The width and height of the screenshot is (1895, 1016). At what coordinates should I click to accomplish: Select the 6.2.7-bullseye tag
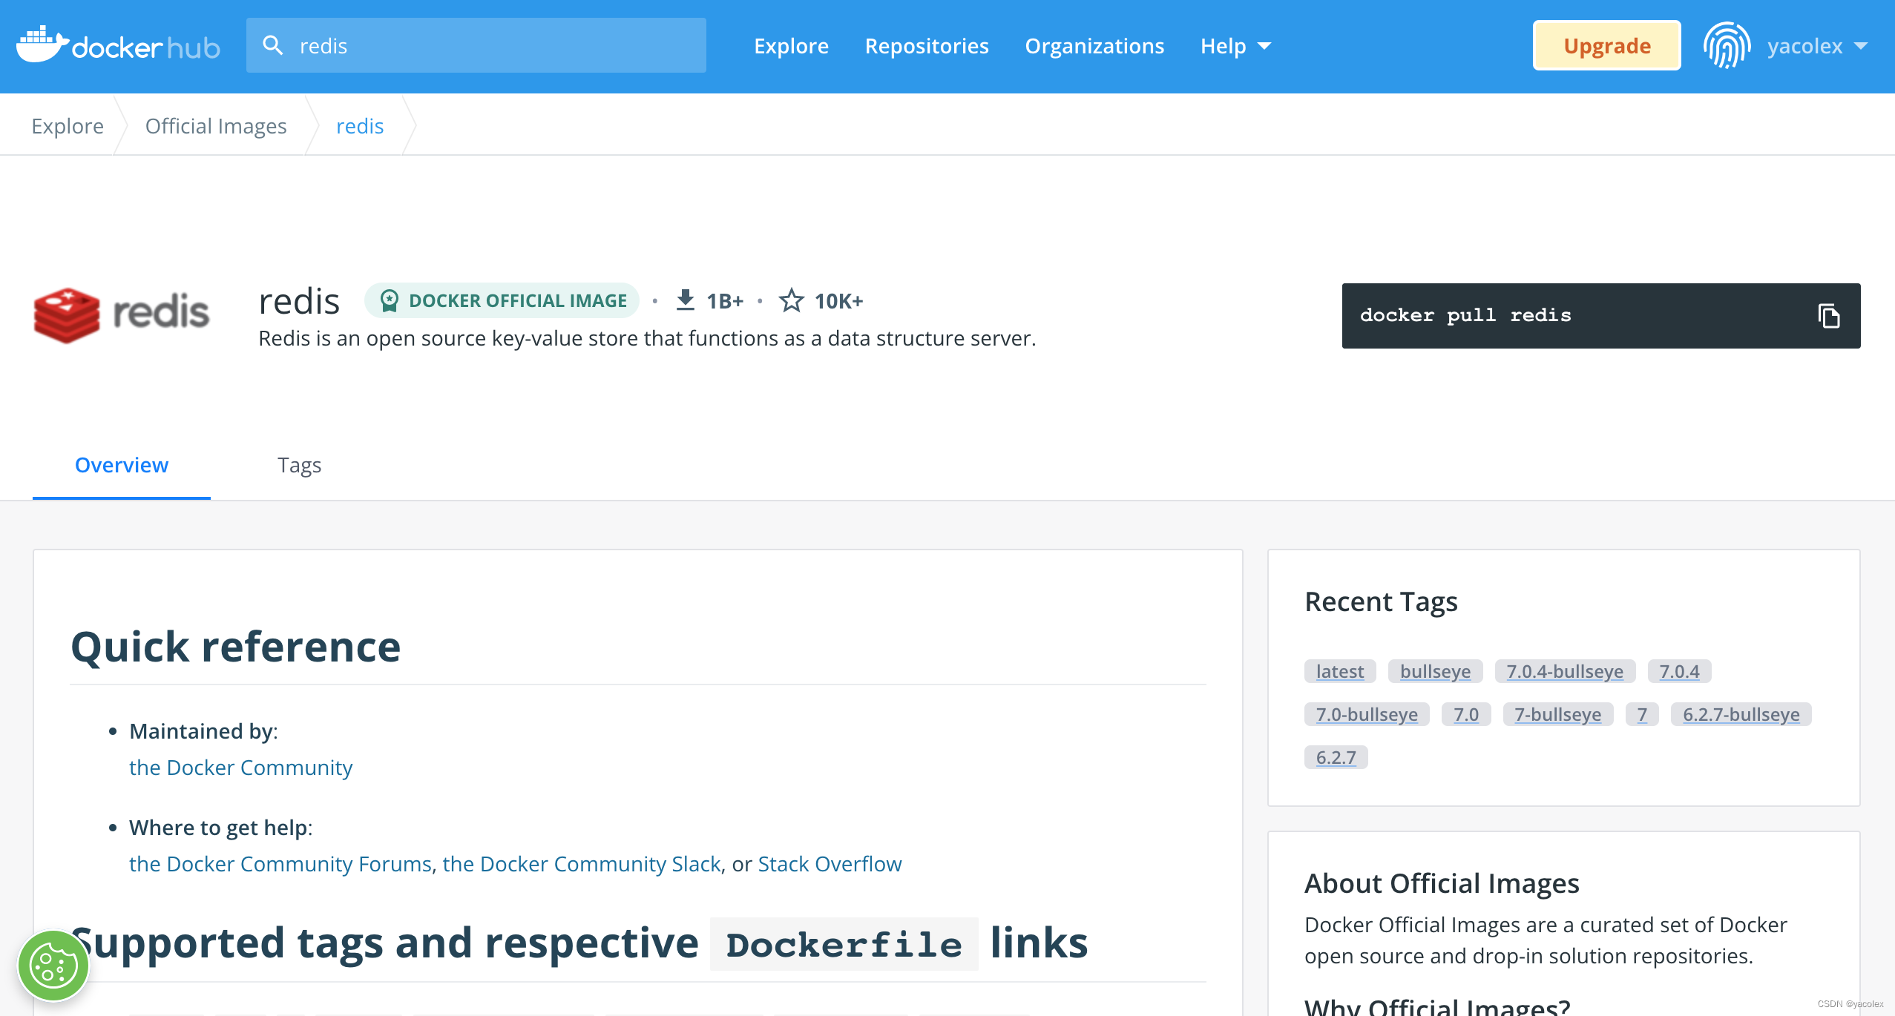[1741, 714]
